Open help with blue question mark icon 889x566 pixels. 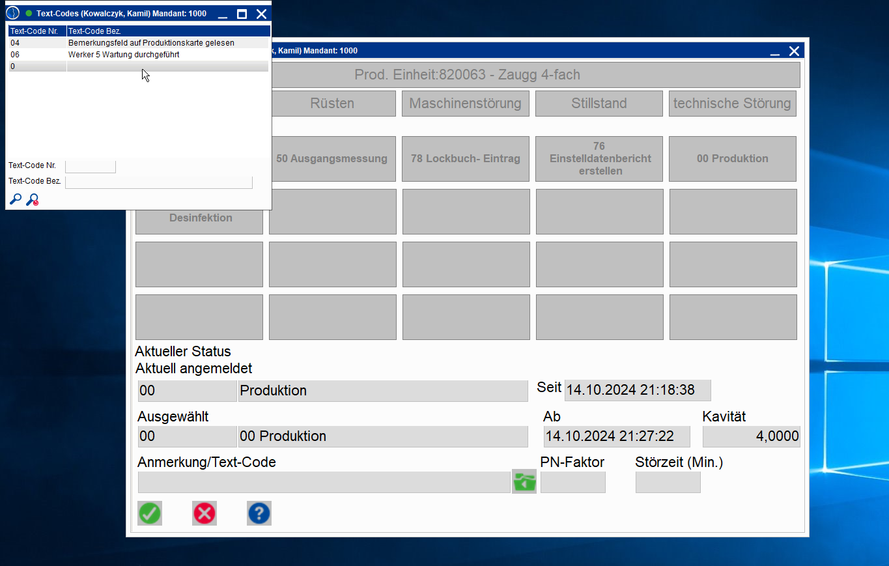pyautogui.click(x=259, y=513)
